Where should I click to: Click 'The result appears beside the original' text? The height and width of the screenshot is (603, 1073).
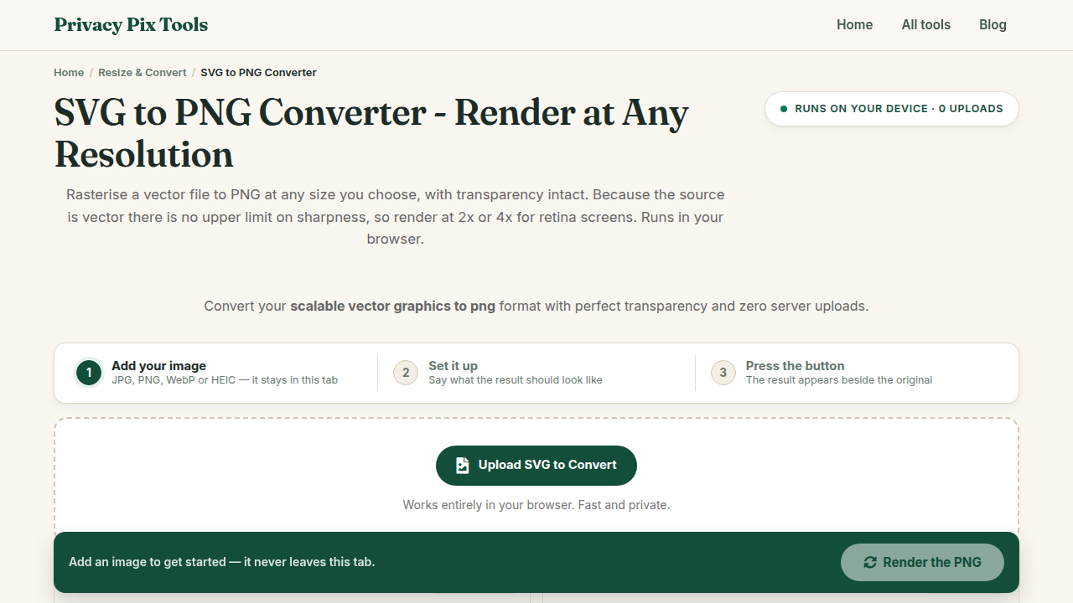(x=839, y=380)
